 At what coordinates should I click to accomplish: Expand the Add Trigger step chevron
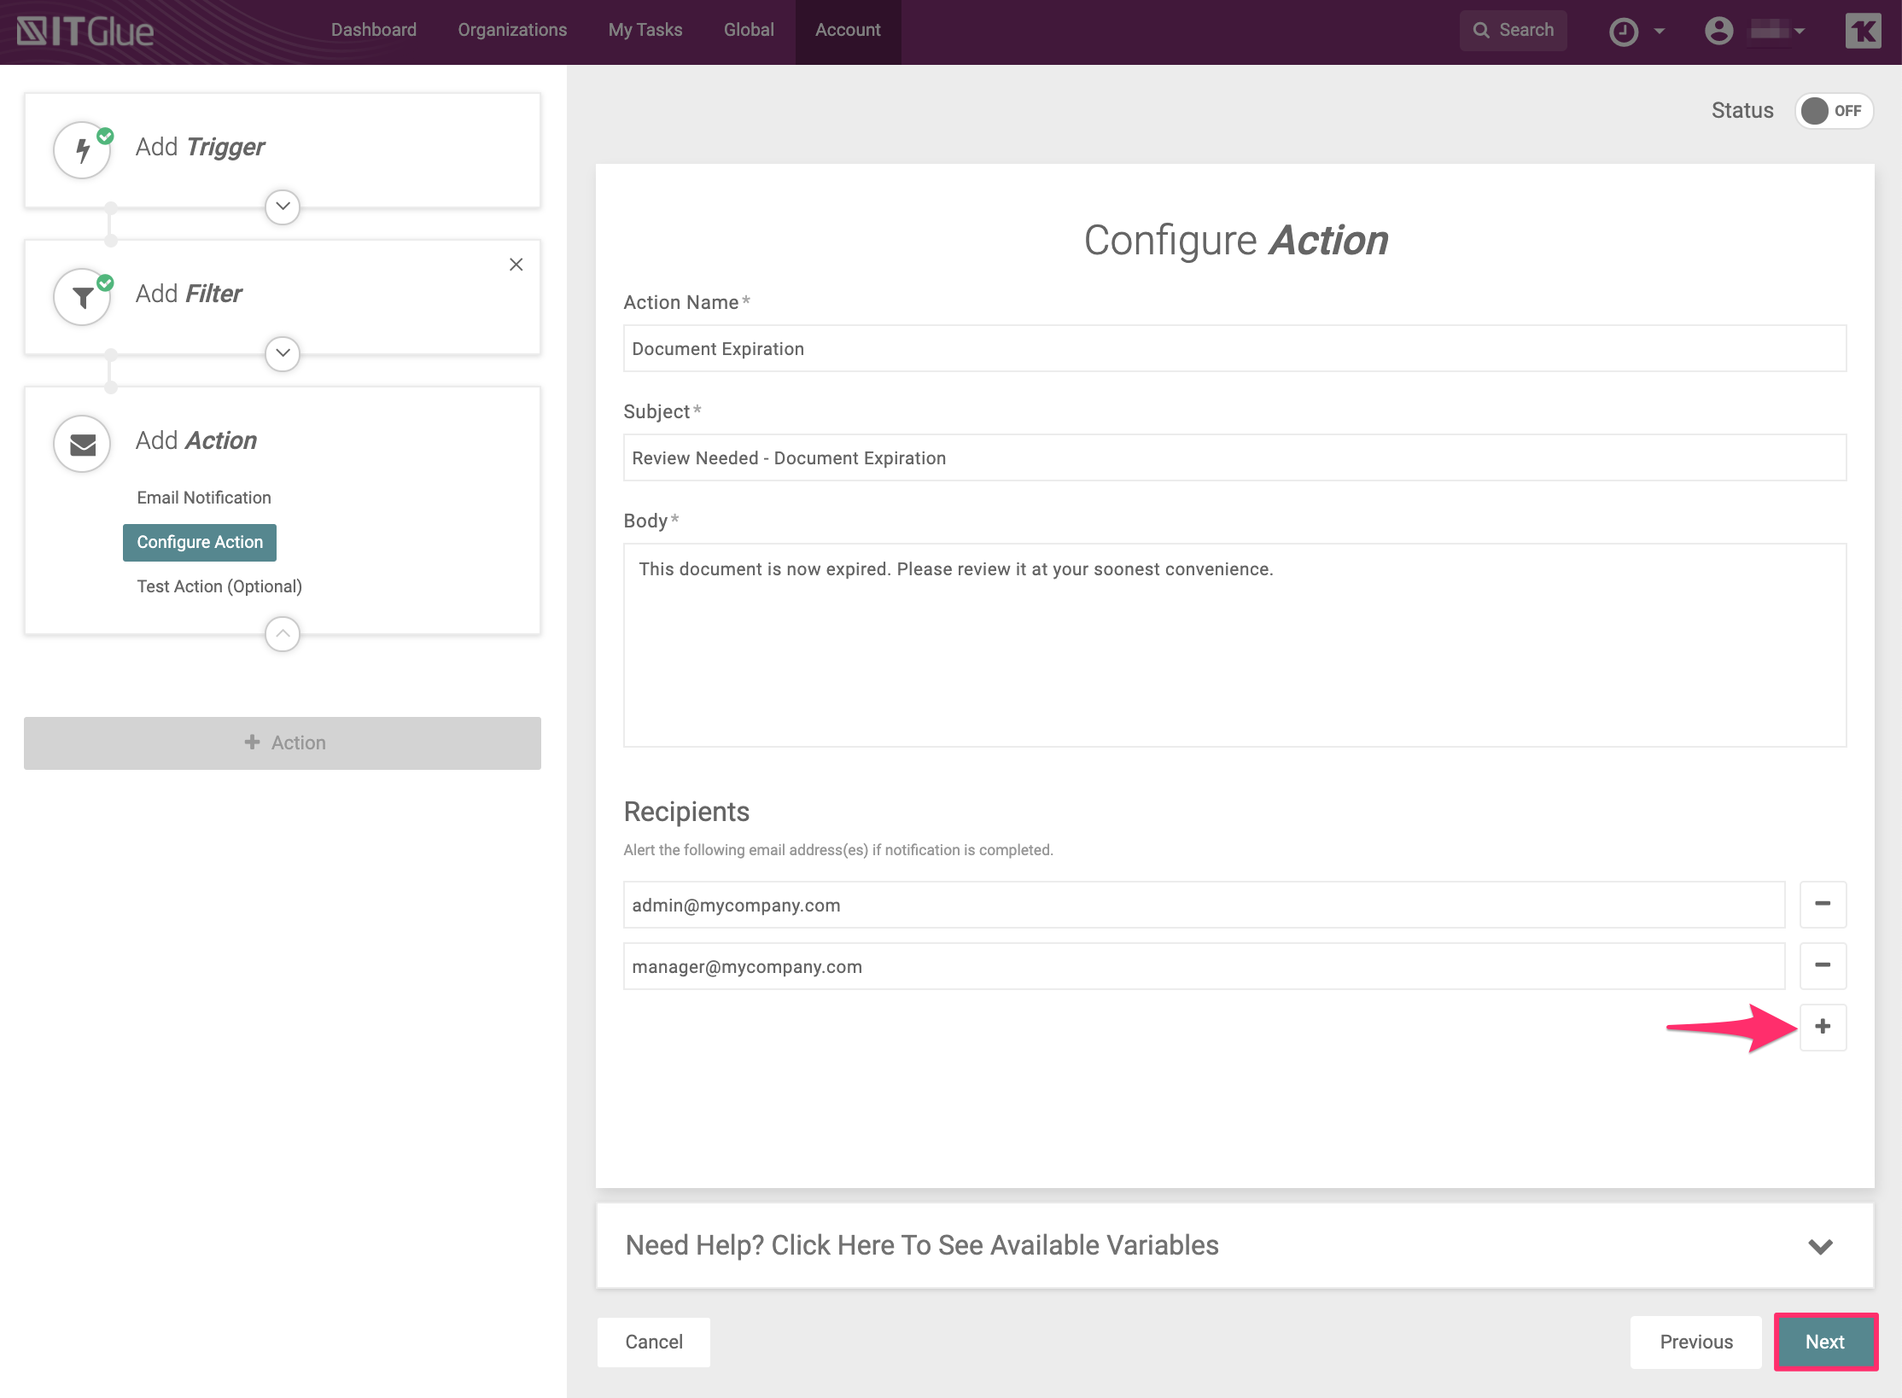click(283, 207)
